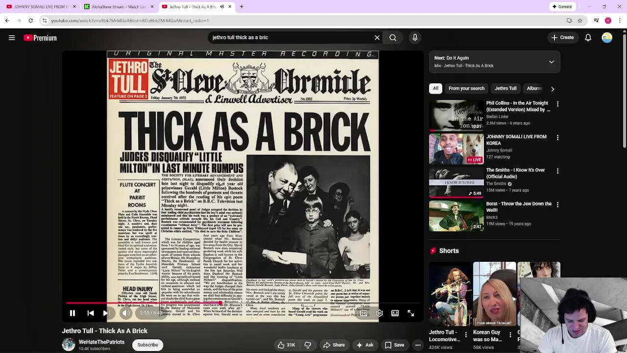Open Chrome media controls icon

(x=596, y=21)
